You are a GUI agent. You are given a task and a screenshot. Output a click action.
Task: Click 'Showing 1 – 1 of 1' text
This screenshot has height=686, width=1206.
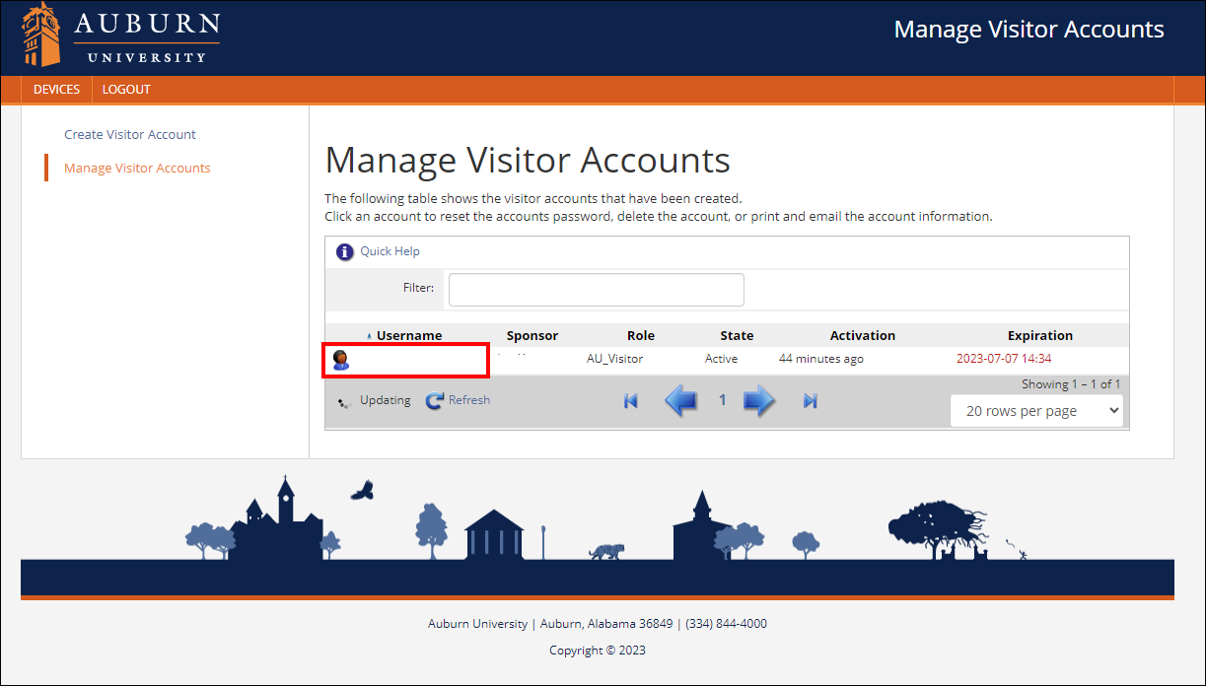(1071, 384)
